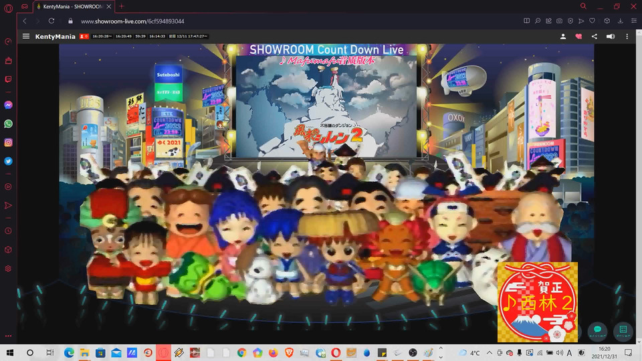
Task: Open the comment chat bubble button
Action: [x=597, y=331]
